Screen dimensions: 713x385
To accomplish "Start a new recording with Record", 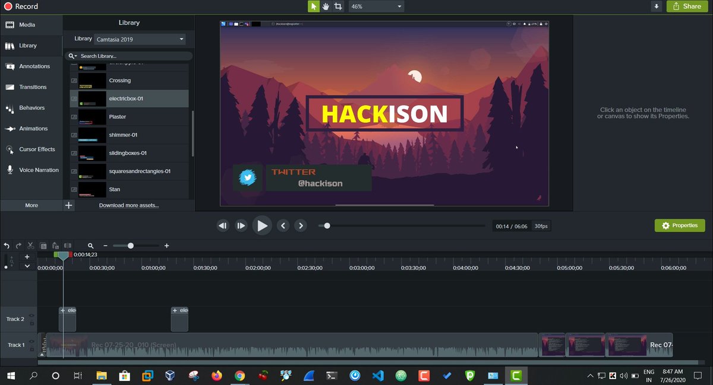I will pyautogui.click(x=21, y=7).
